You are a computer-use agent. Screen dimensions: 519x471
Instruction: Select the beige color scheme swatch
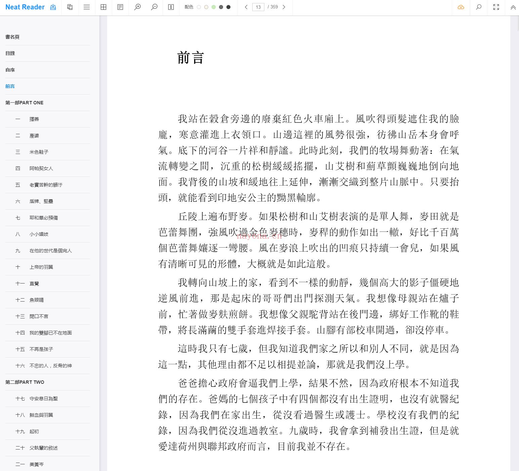click(206, 7)
